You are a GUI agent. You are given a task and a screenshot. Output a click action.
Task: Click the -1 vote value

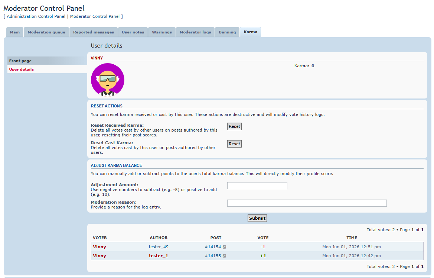click(x=263, y=247)
